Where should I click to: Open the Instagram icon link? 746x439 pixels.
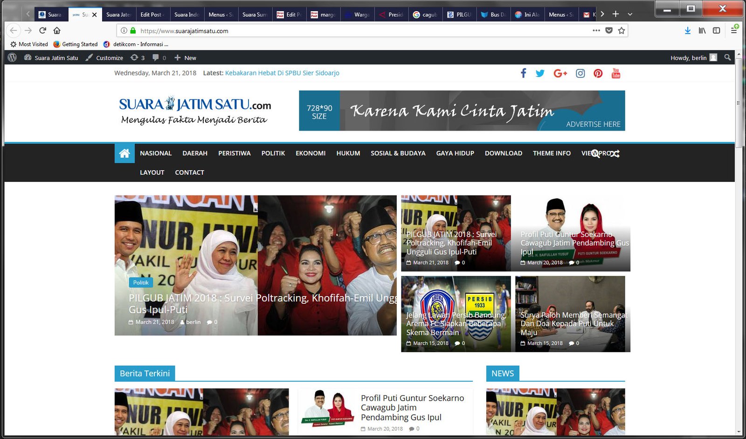pyautogui.click(x=580, y=73)
